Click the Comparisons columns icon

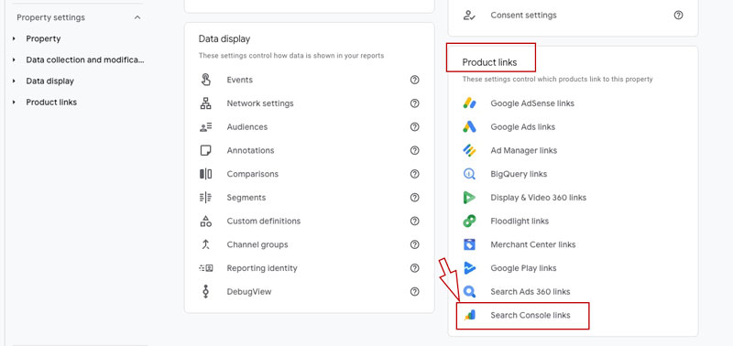(205, 174)
